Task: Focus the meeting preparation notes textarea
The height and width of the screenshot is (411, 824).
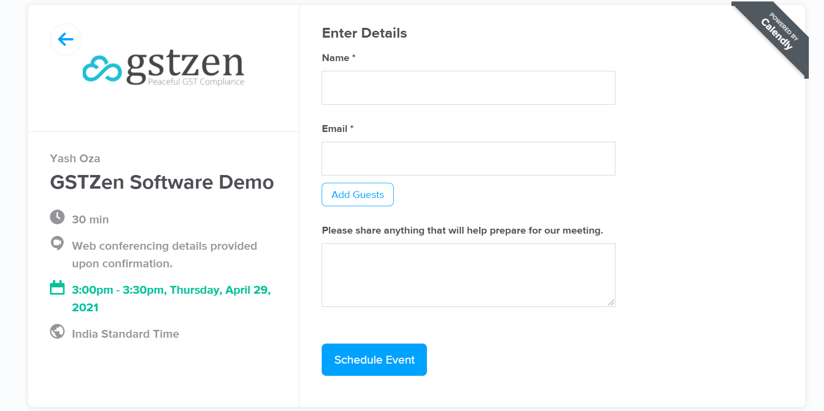Action: 468,275
